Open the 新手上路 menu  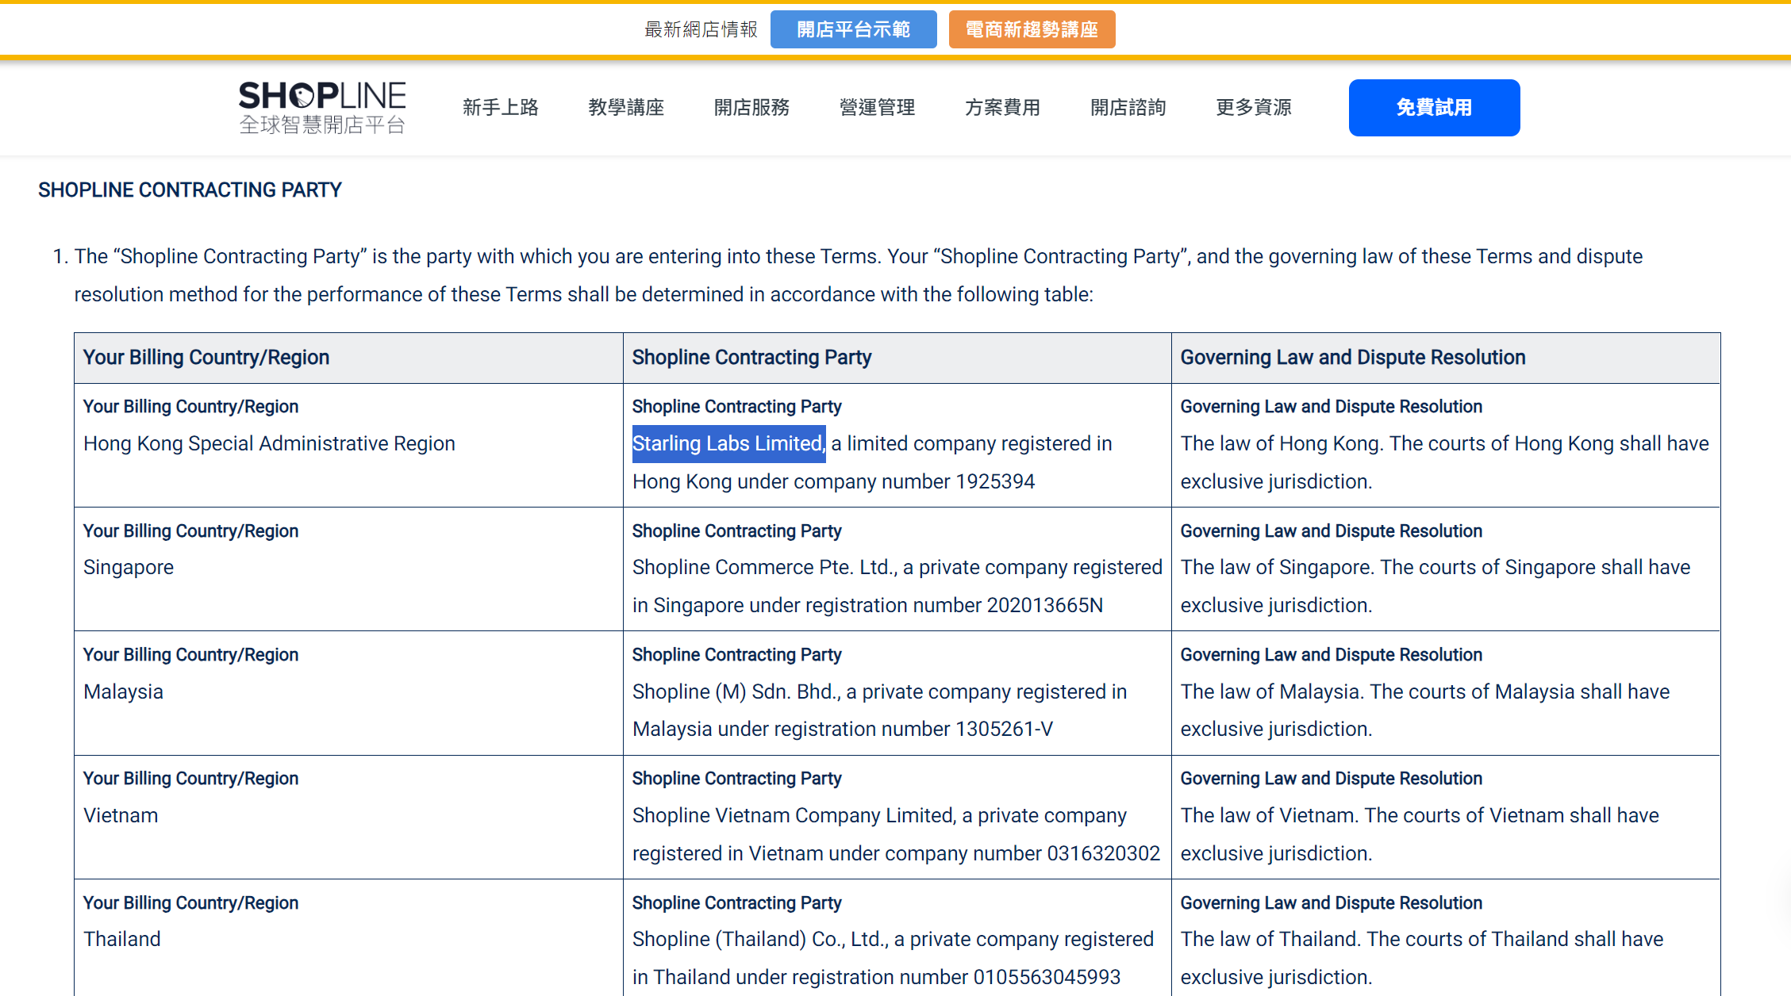pos(500,107)
